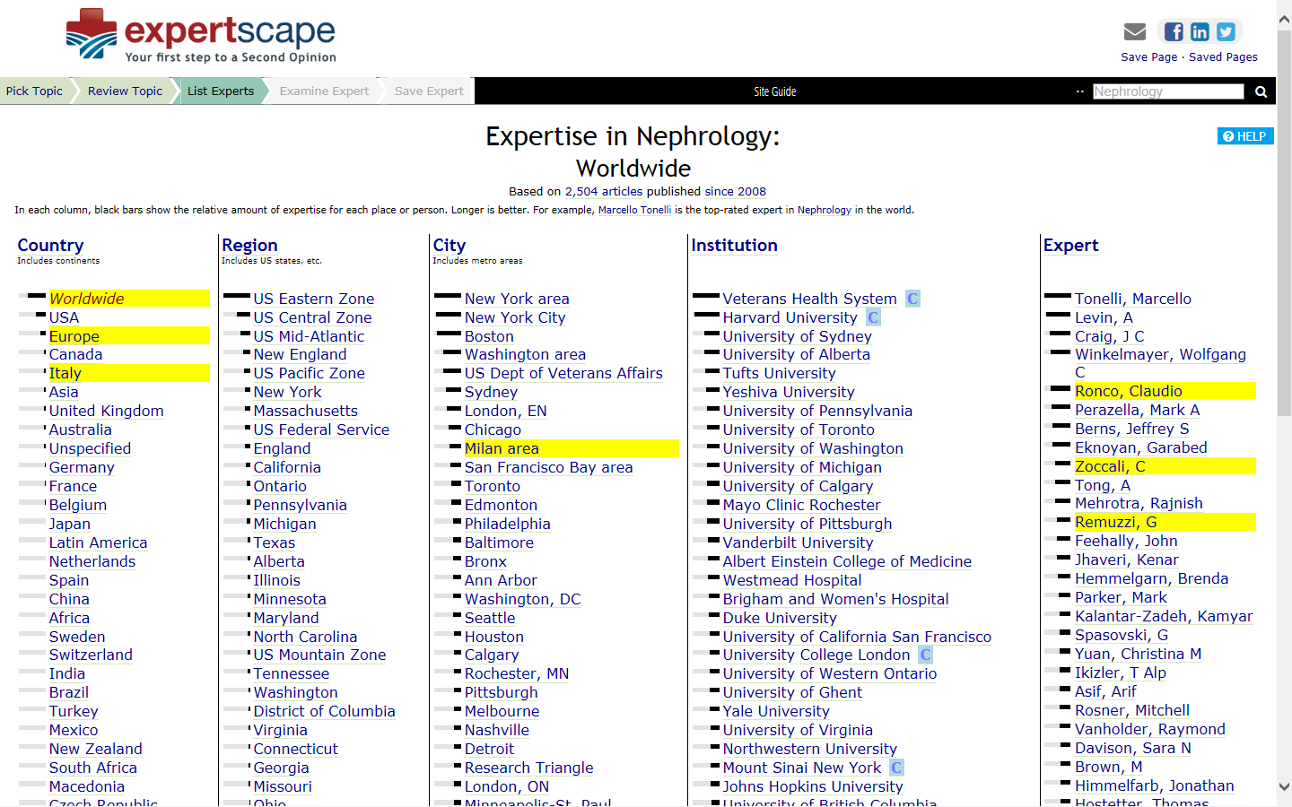Share page via Facebook icon
Viewport: 1292px width, 807px height.
[1174, 32]
